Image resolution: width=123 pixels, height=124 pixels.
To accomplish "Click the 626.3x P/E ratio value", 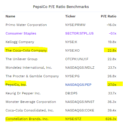I will click(x=111, y=119).
